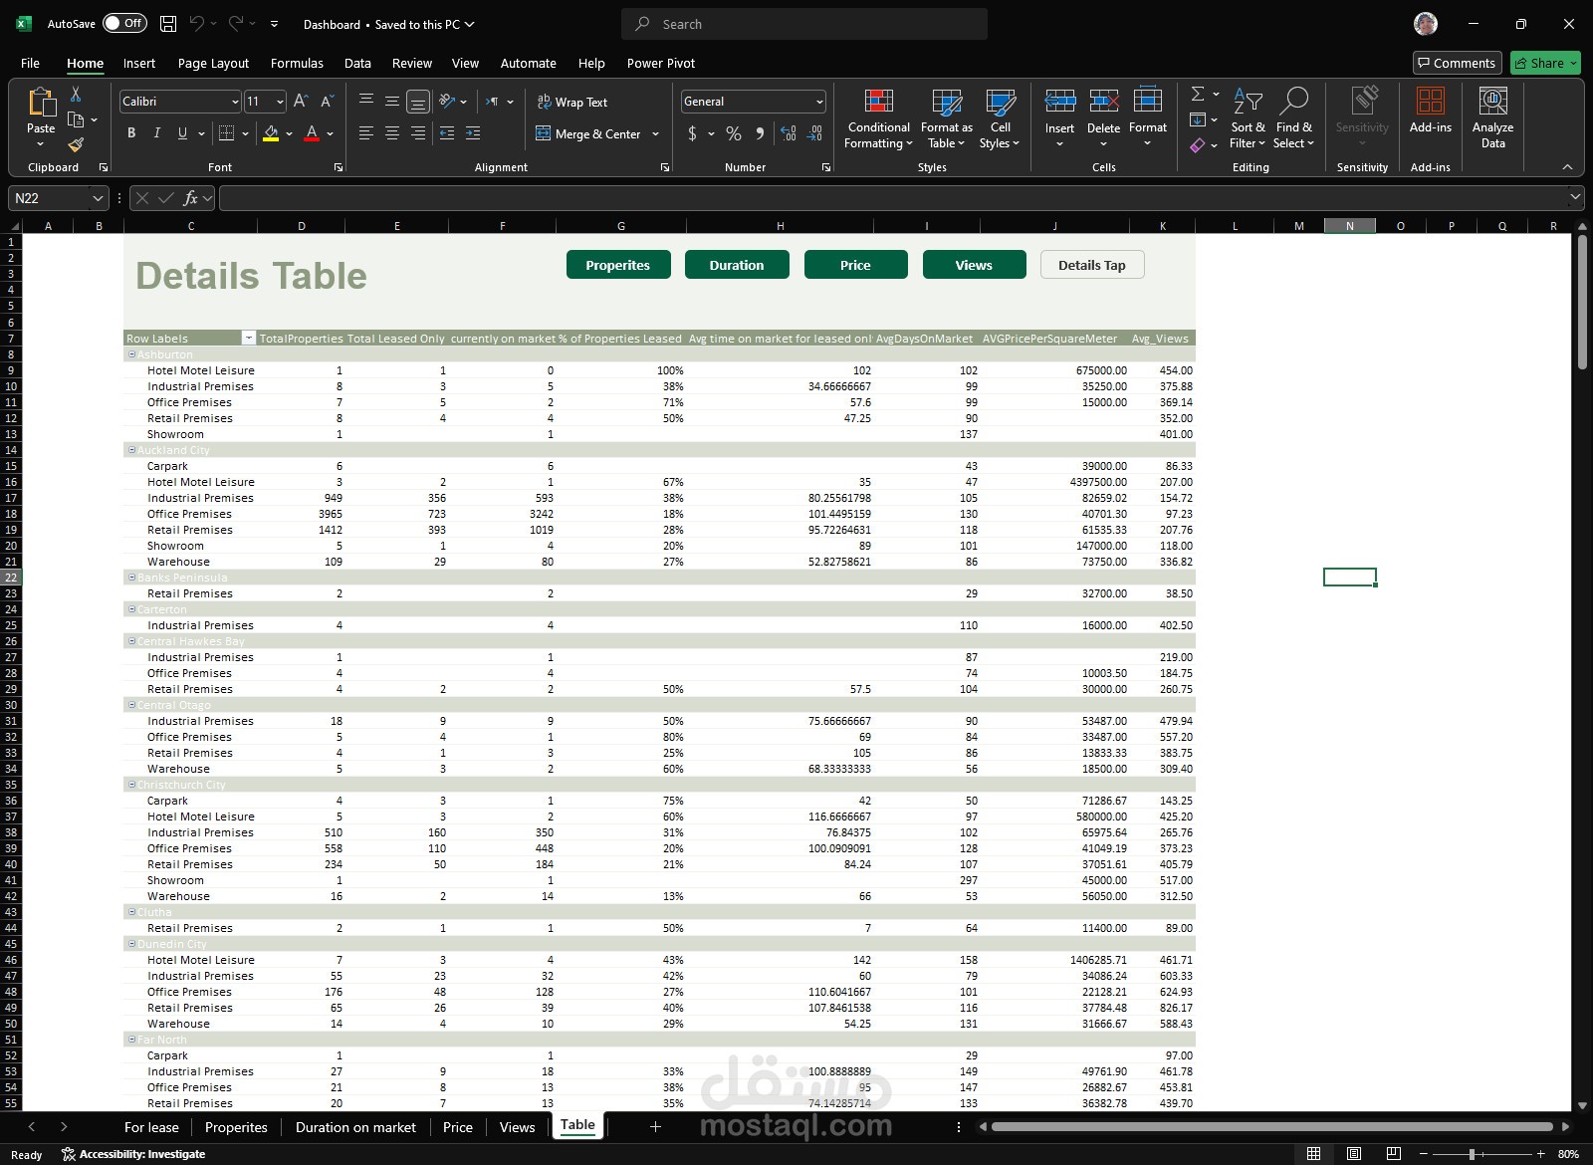Click the Percent Style icon
Screen dimensions: 1593x1165
pyautogui.click(x=734, y=133)
